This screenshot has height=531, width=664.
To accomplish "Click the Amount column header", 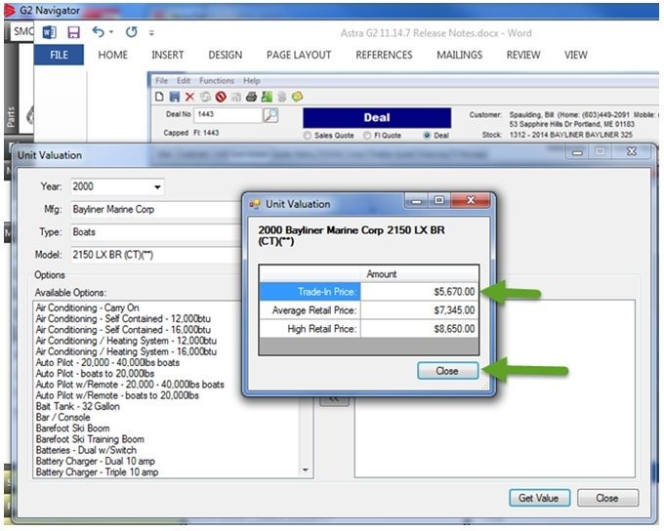I will coord(420,274).
